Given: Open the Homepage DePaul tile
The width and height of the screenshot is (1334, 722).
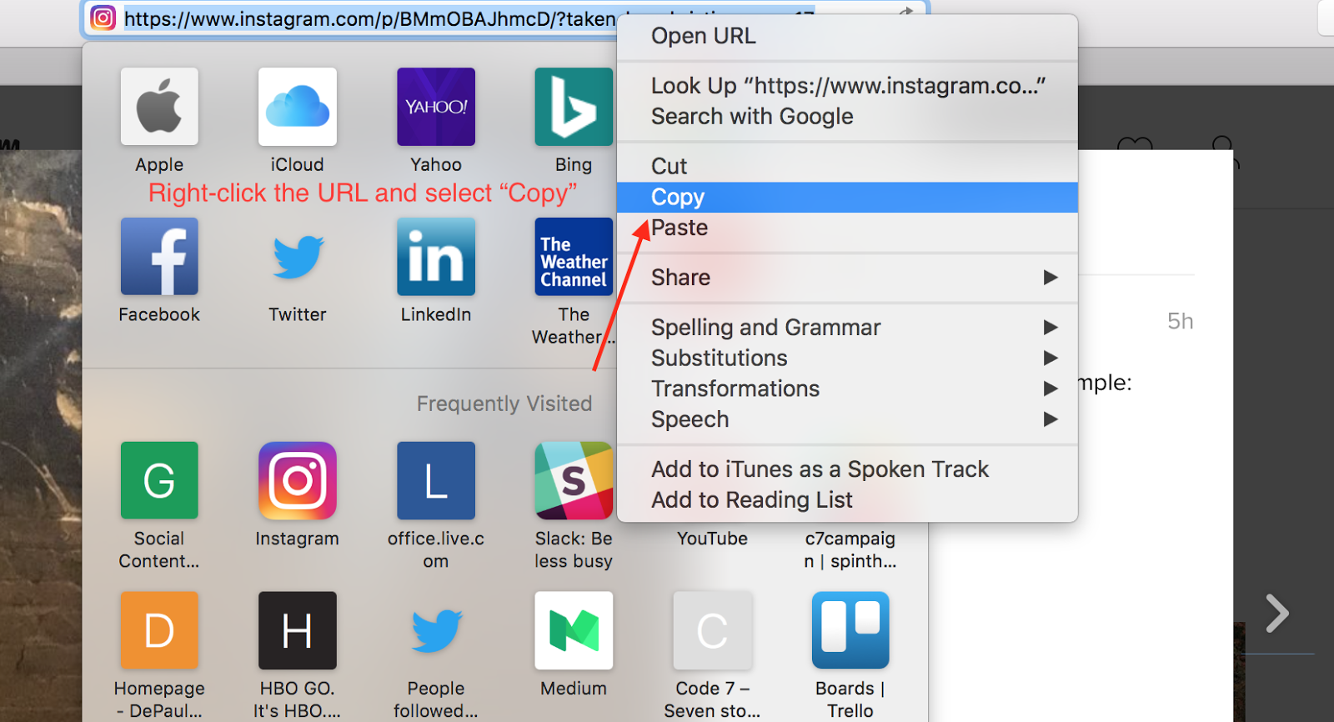Looking at the screenshot, I should pyautogui.click(x=159, y=630).
